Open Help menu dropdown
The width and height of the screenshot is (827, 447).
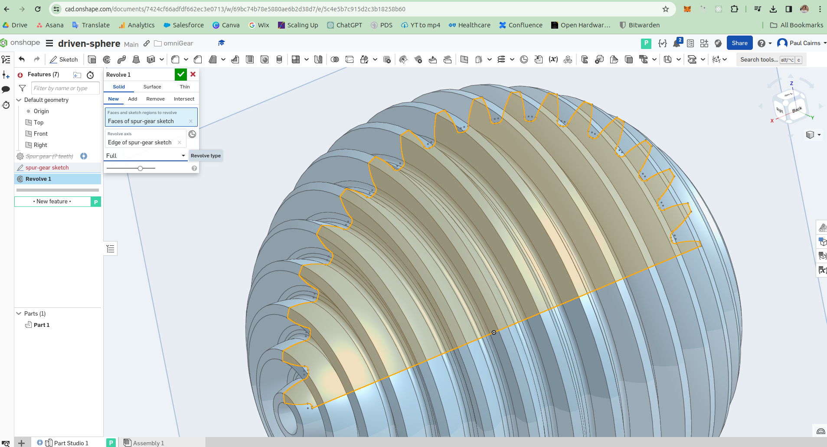click(x=765, y=43)
